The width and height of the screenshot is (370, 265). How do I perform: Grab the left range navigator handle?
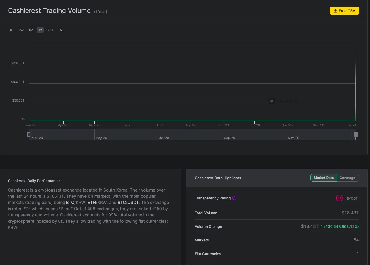pyautogui.click(x=29, y=134)
